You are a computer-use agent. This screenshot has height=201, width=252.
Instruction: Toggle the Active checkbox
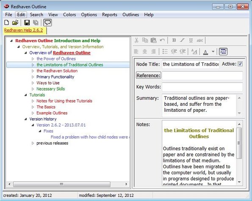pos(240,64)
